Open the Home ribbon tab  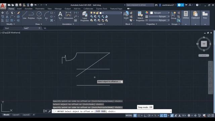[x=11, y=9]
